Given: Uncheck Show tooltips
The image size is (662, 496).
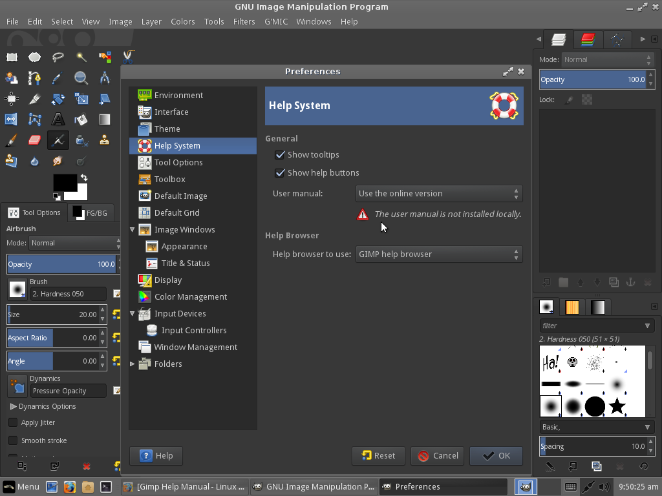Looking at the screenshot, I should tap(280, 155).
